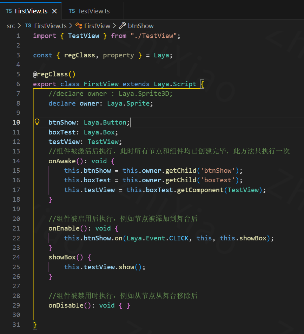Viewport: 304px width, 334px height.
Task: Click onAwake method name on line 14
Action: coord(62,161)
